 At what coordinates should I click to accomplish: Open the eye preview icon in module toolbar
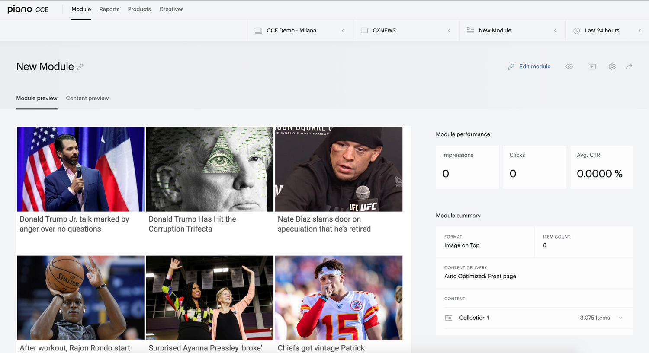pyautogui.click(x=569, y=67)
